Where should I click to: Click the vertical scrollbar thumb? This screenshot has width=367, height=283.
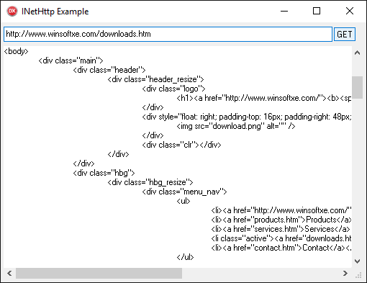[x=358, y=87]
